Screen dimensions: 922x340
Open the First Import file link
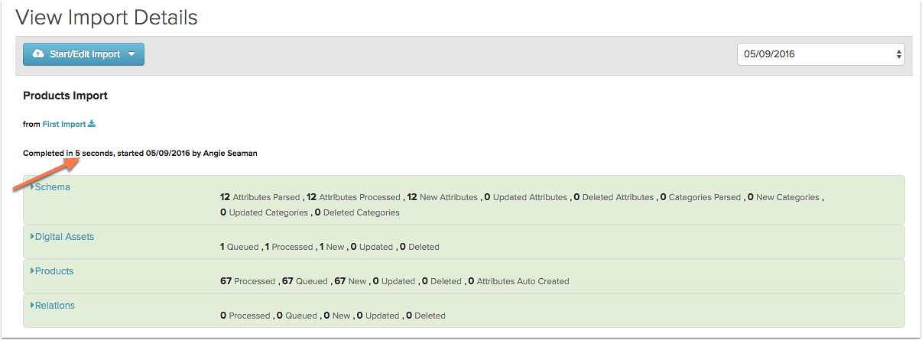(64, 124)
